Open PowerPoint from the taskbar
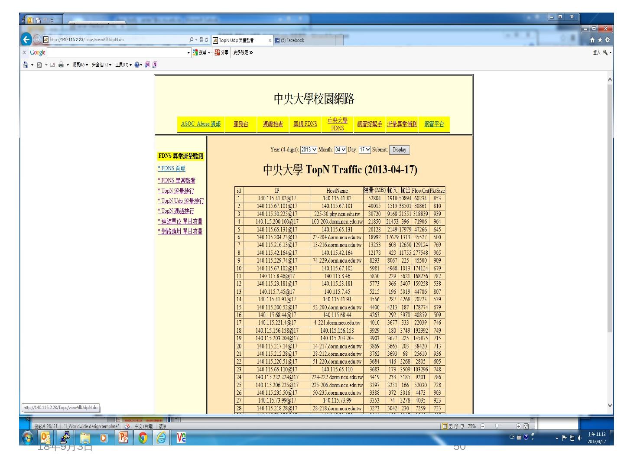 click(123, 438)
